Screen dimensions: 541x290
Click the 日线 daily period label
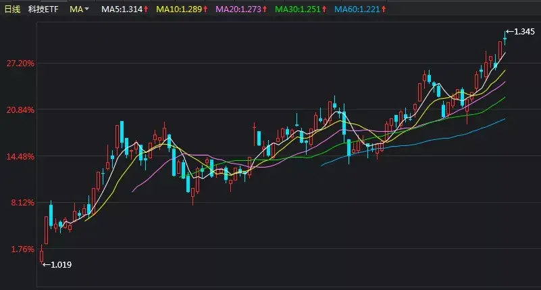pyautogui.click(x=14, y=10)
